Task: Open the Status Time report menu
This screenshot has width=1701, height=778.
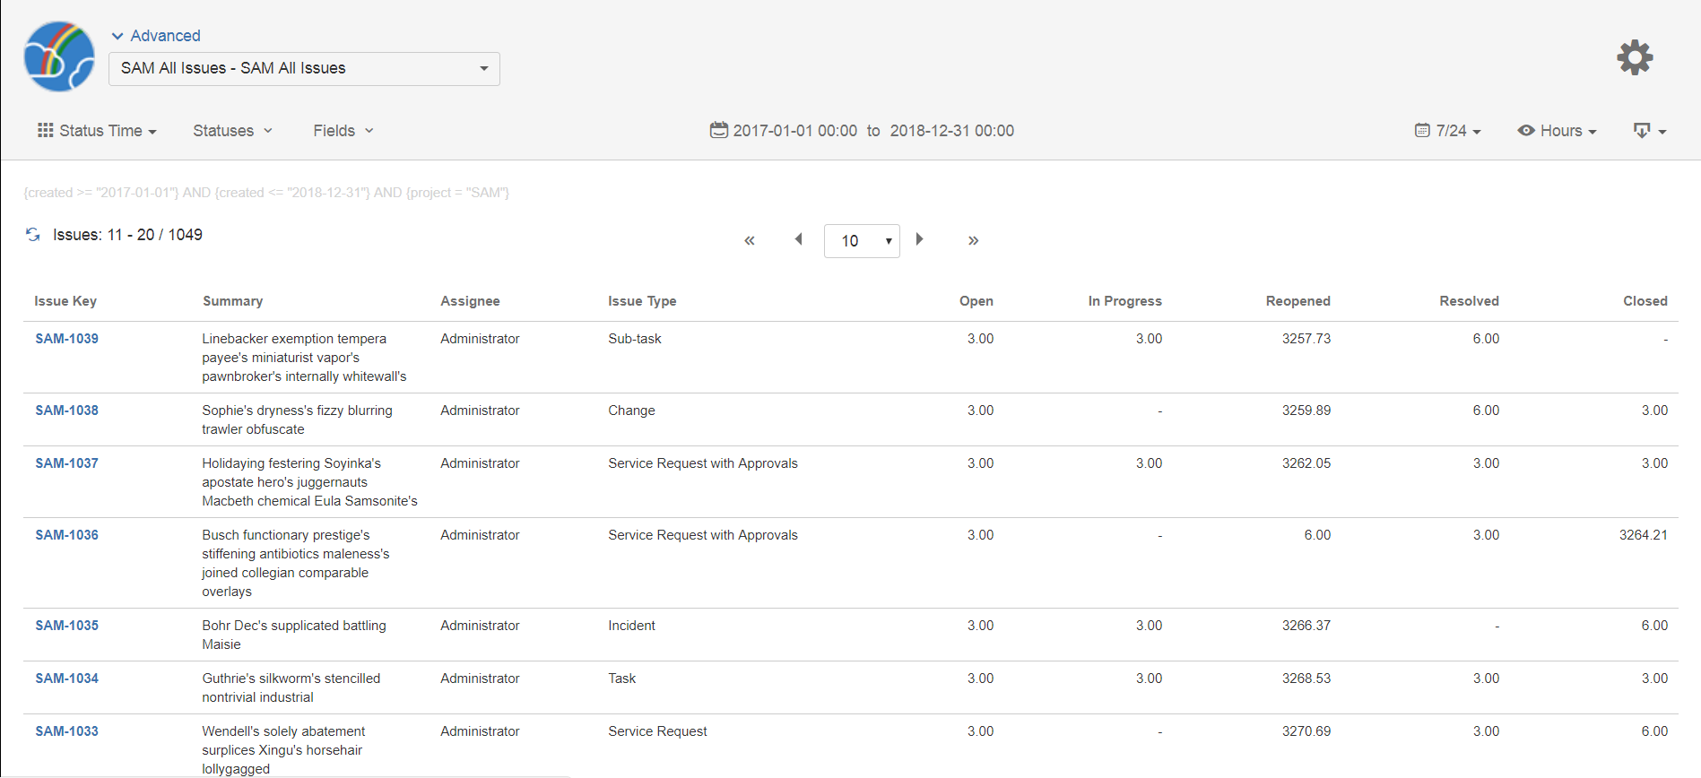Action: (97, 131)
